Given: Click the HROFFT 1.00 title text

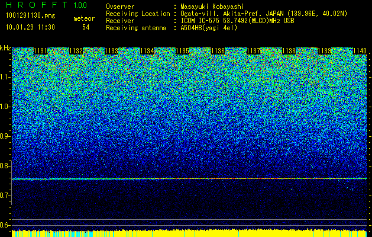Looking at the screenshot, I should coord(46,5).
